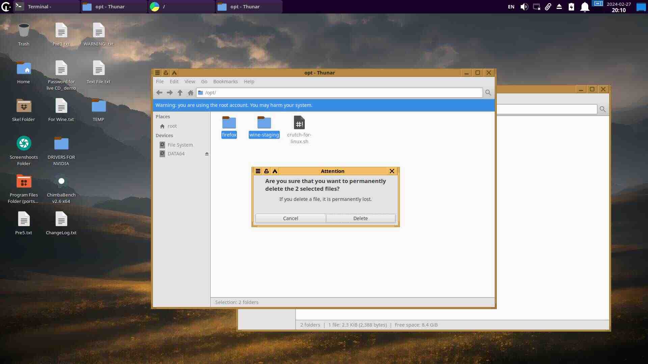Screen dimensions: 648x364
Task: Click the search magnifier in Thunar toolbar
Action: point(488,93)
